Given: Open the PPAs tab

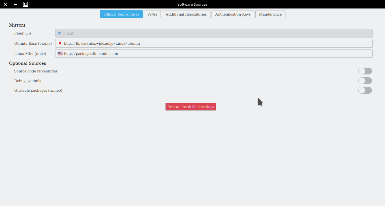Looking at the screenshot, I should (152, 14).
